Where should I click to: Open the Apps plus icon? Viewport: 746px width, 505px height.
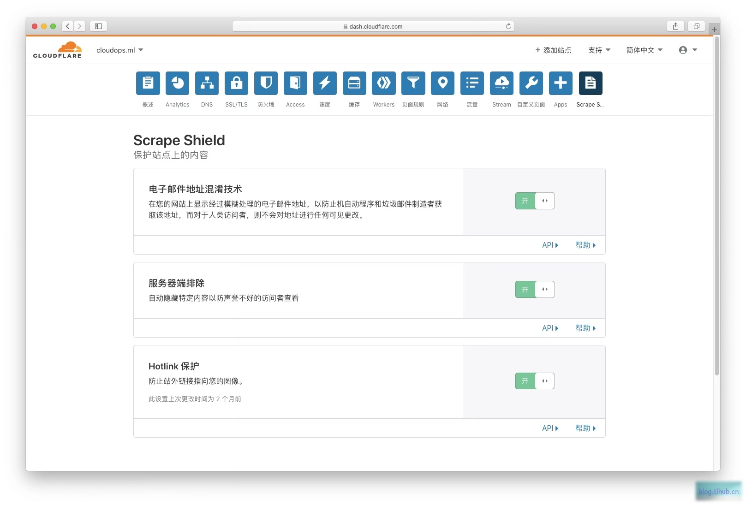pyautogui.click(x=561, y=83)
